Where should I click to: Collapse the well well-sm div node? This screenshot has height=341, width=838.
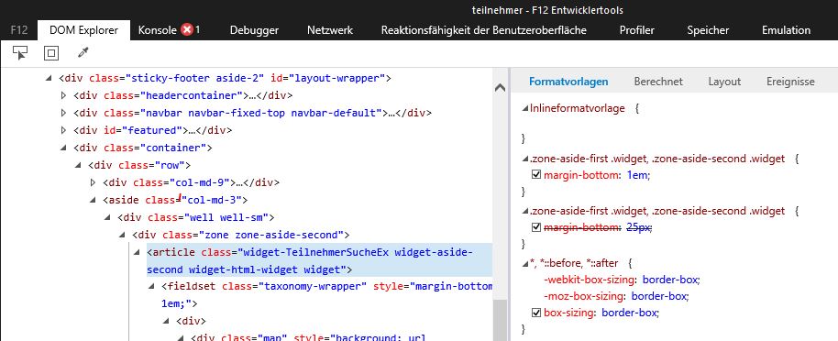[x=107, y=217]
